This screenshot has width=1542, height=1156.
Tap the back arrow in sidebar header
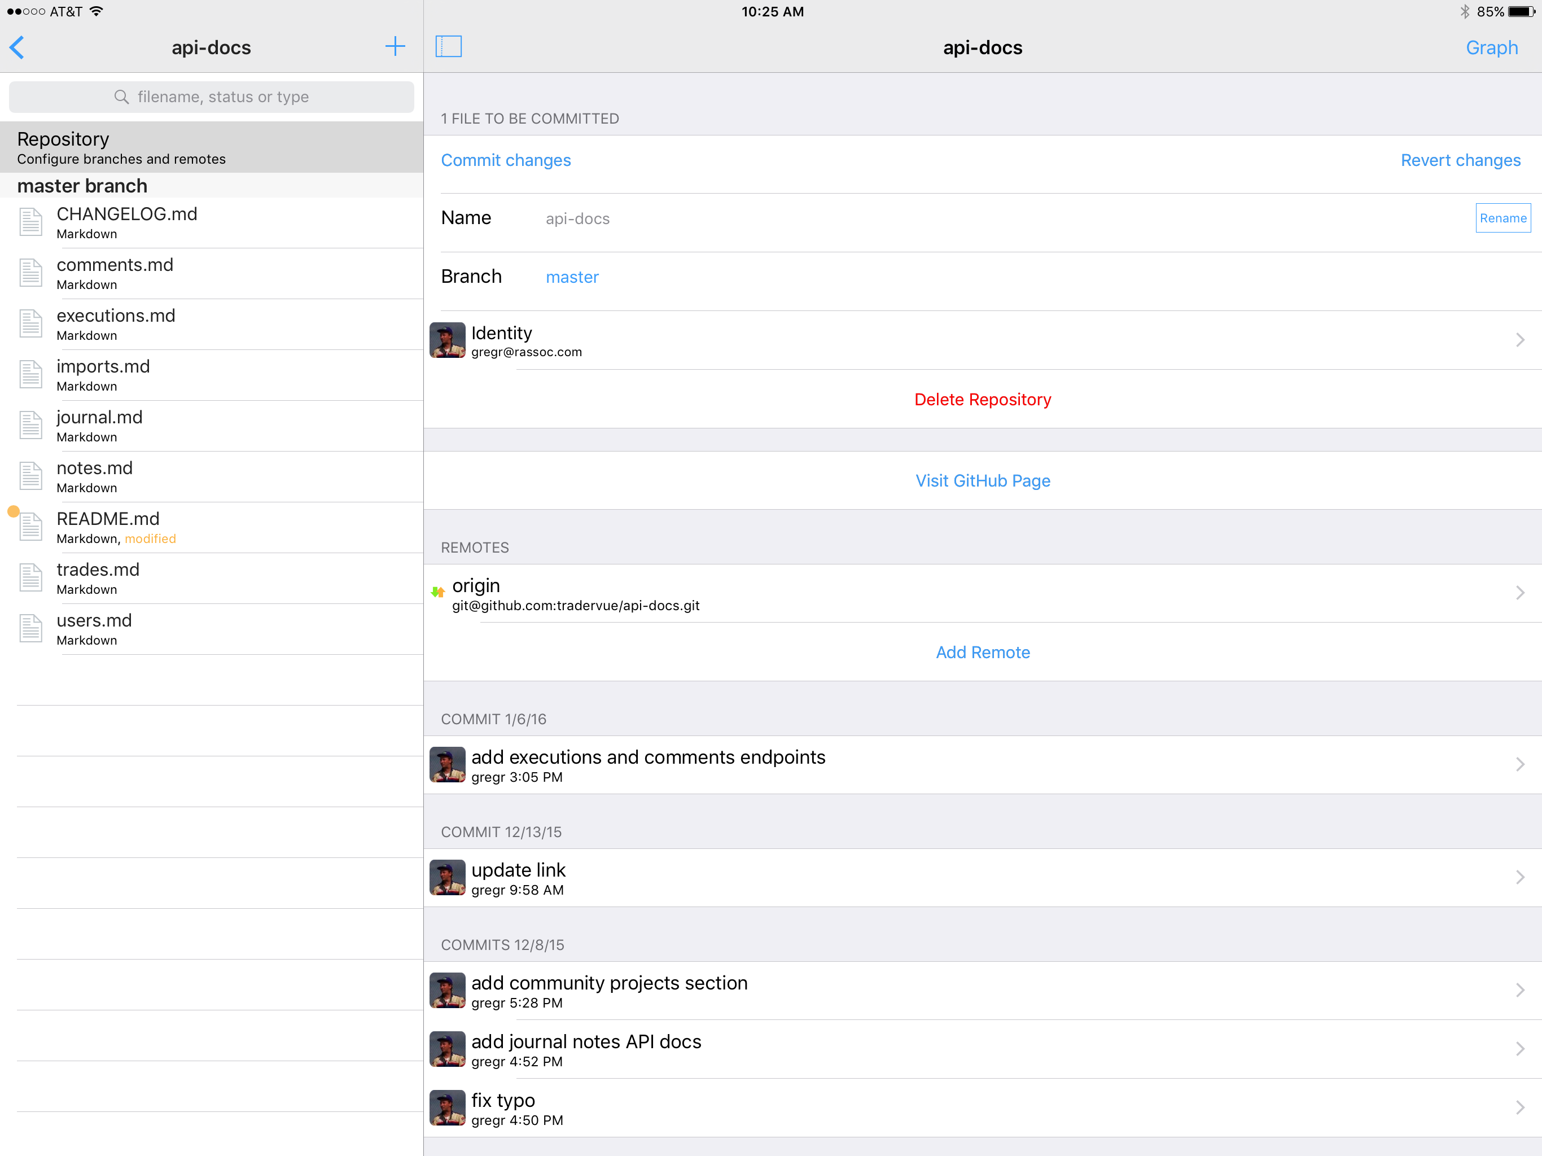(17, 47)
